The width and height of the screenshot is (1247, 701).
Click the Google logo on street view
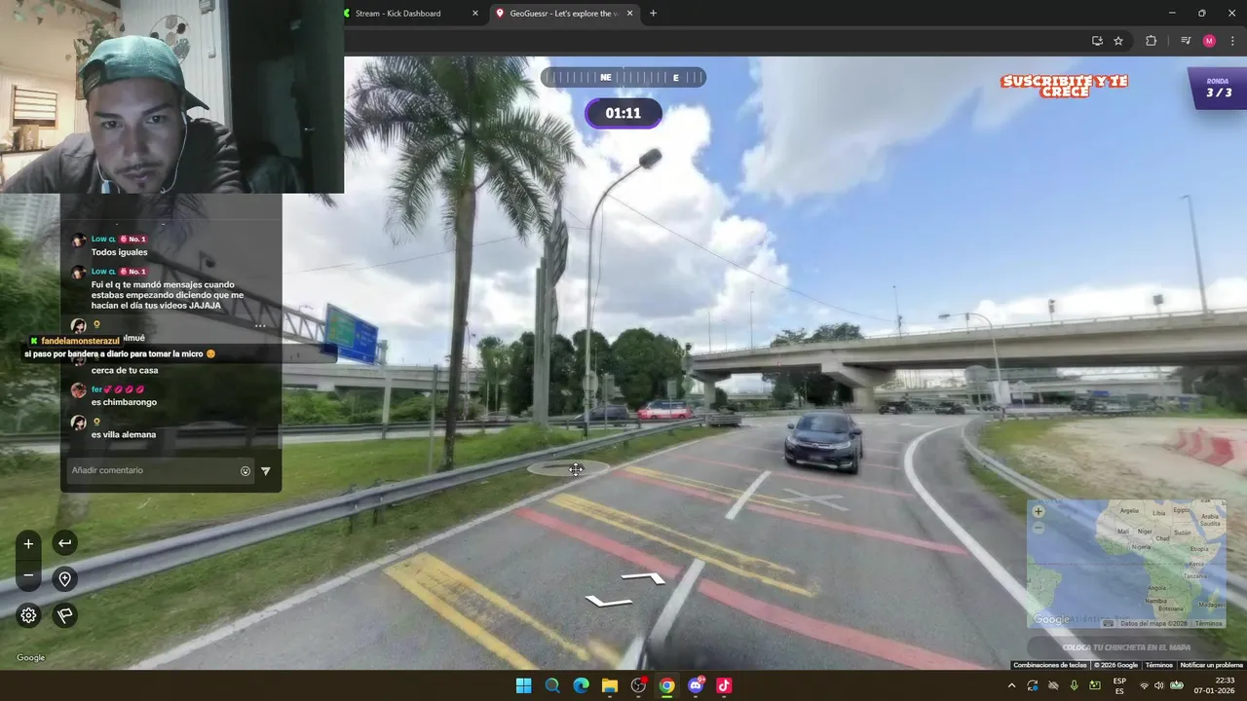click(30, 658)
